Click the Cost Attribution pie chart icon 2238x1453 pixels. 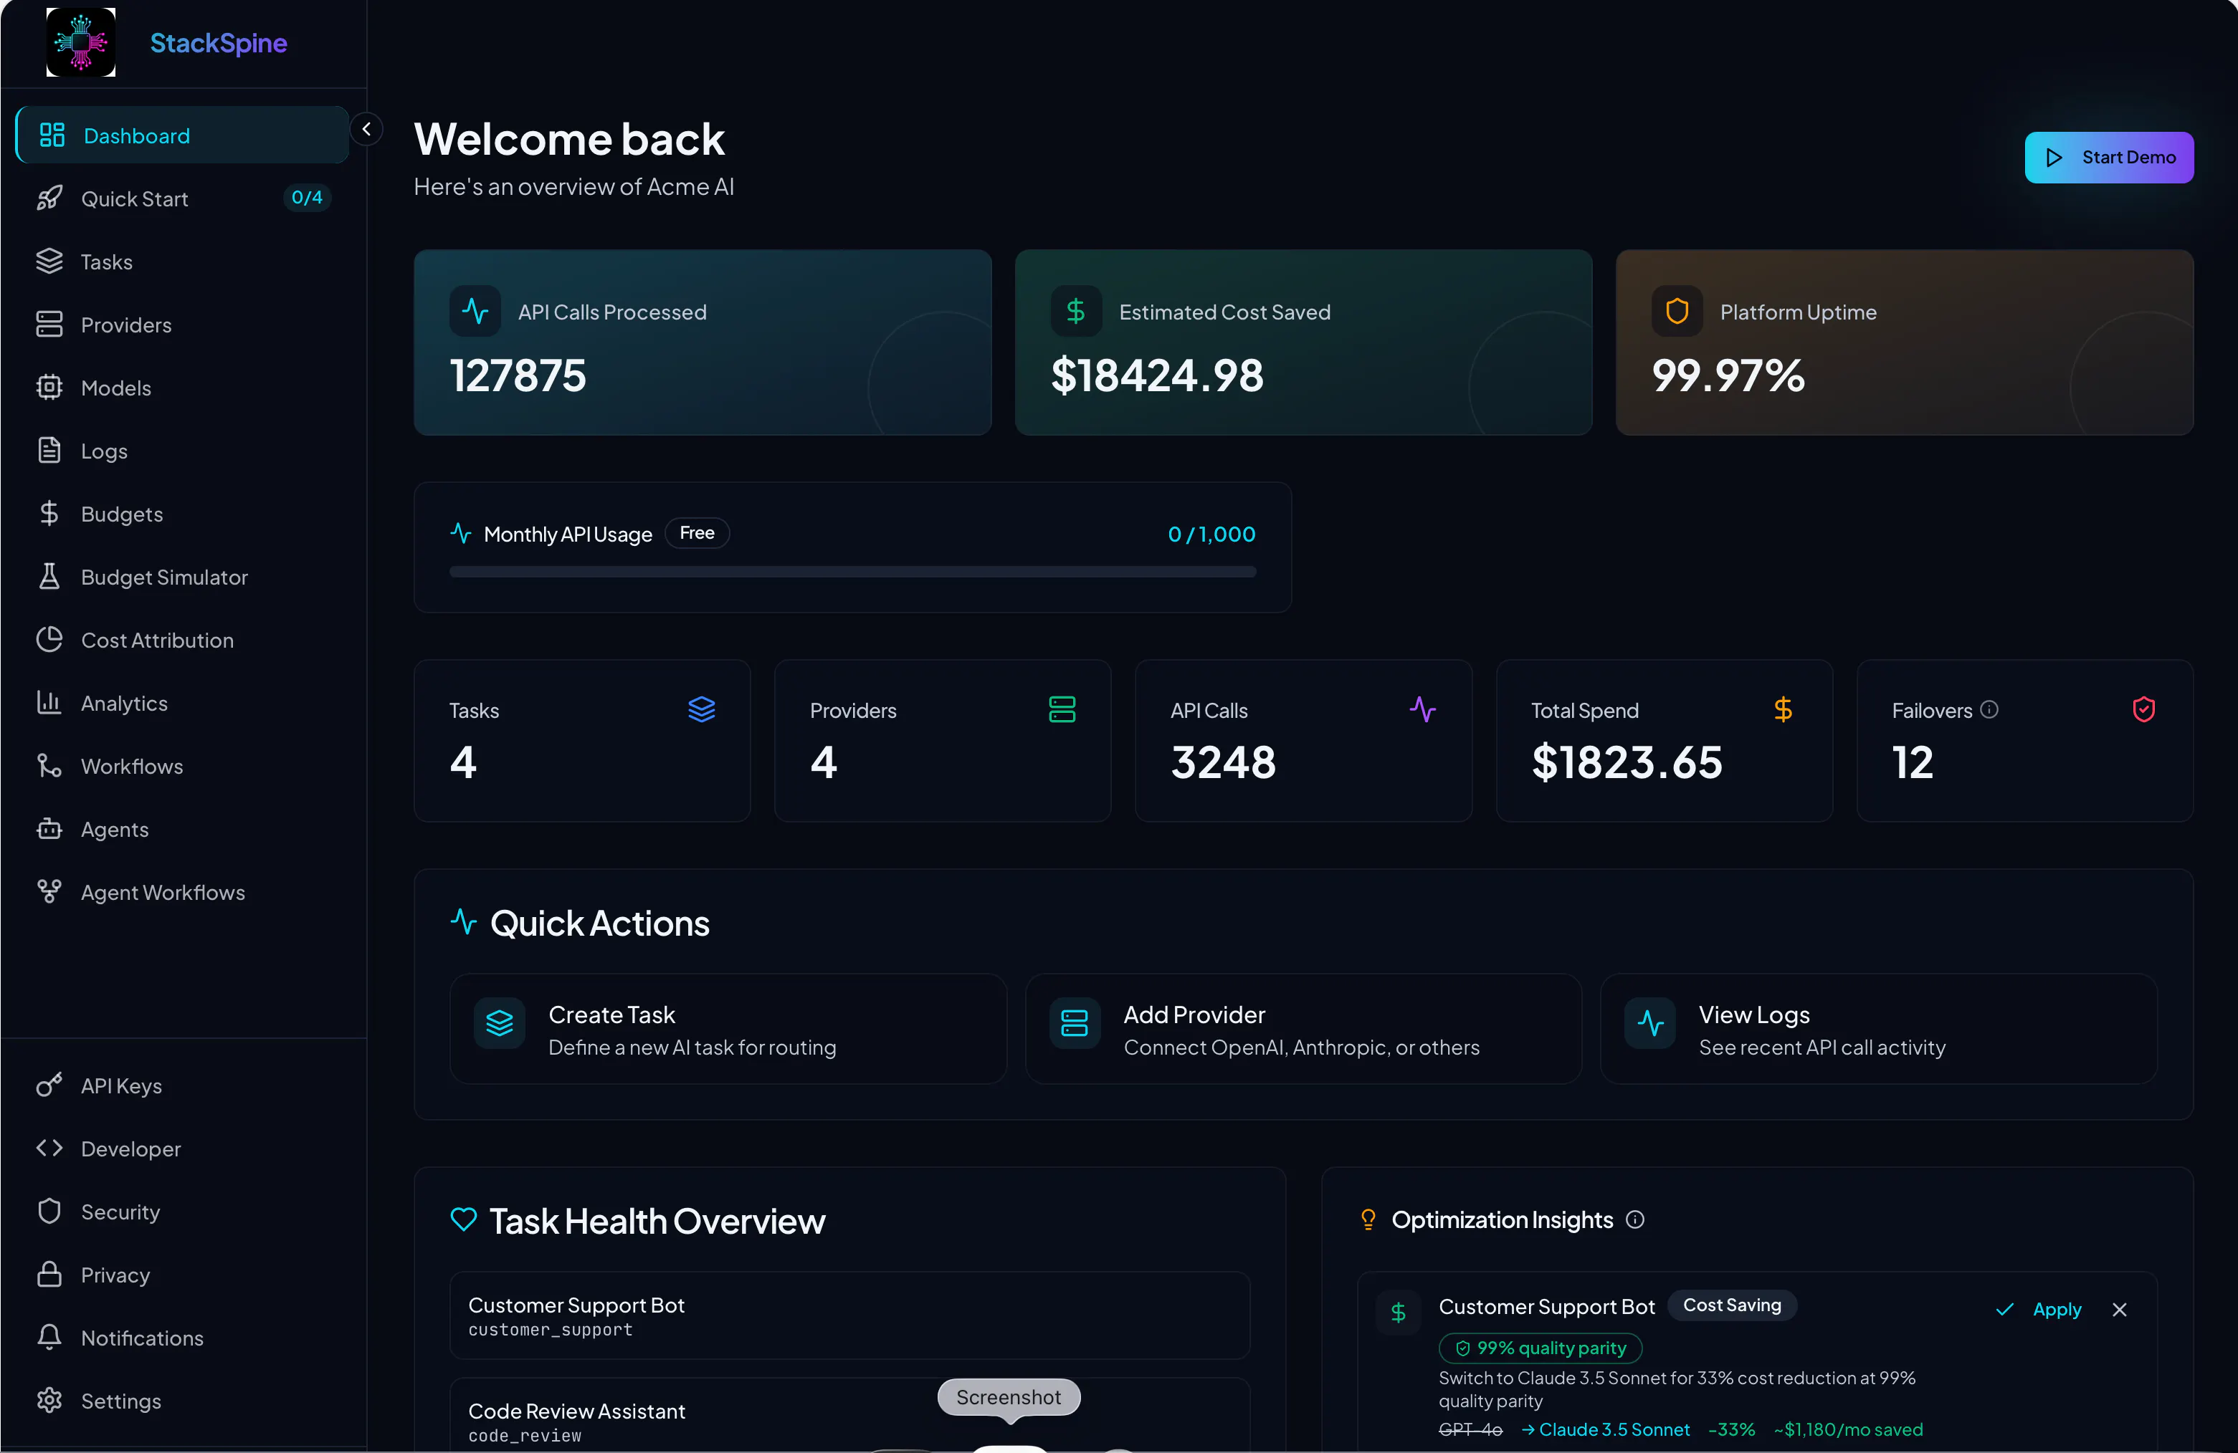click(x=49, y=639)
